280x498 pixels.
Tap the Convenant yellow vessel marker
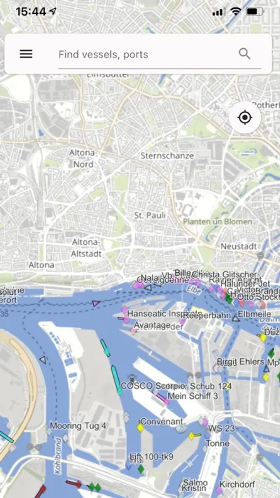(x=140, y=428)
